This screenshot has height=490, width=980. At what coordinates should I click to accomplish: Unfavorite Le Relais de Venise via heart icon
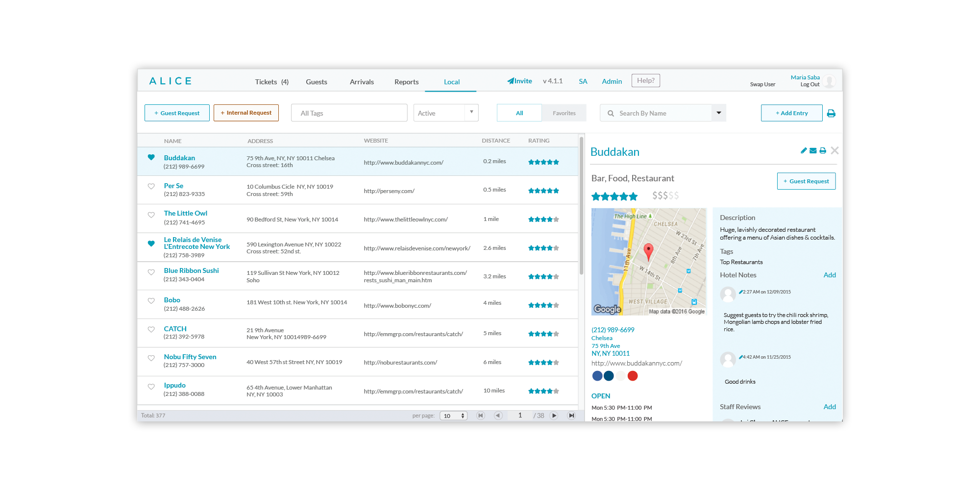151,244
